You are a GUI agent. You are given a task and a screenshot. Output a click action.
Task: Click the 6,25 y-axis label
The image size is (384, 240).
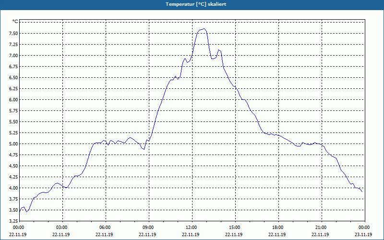[x=13, y=88]
